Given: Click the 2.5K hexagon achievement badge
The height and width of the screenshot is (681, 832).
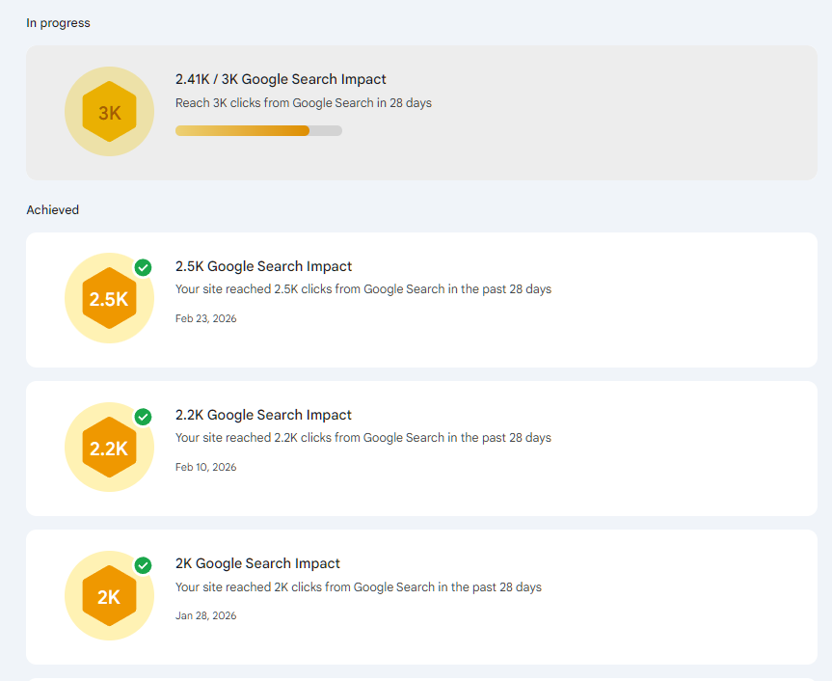Looking at the screenshot, I should pos(109,299).
